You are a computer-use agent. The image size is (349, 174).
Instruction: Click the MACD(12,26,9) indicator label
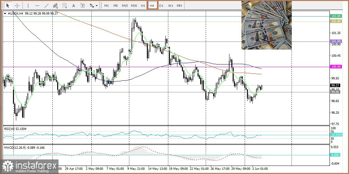pos(24,147)
